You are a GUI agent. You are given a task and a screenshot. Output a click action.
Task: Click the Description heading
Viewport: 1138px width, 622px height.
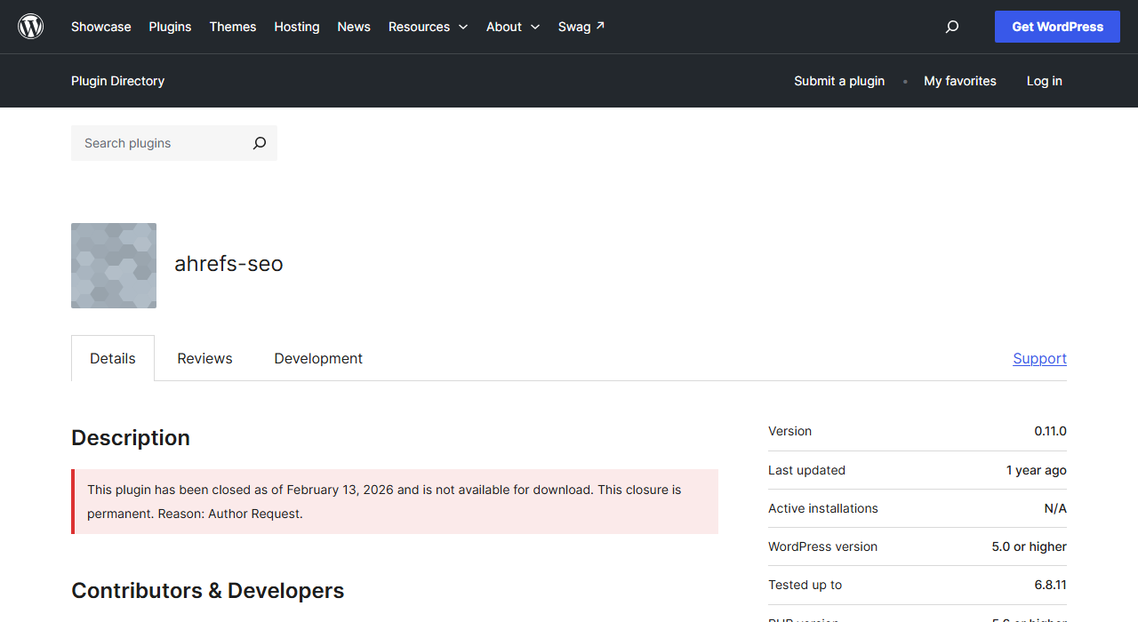(x=131, y=437)
